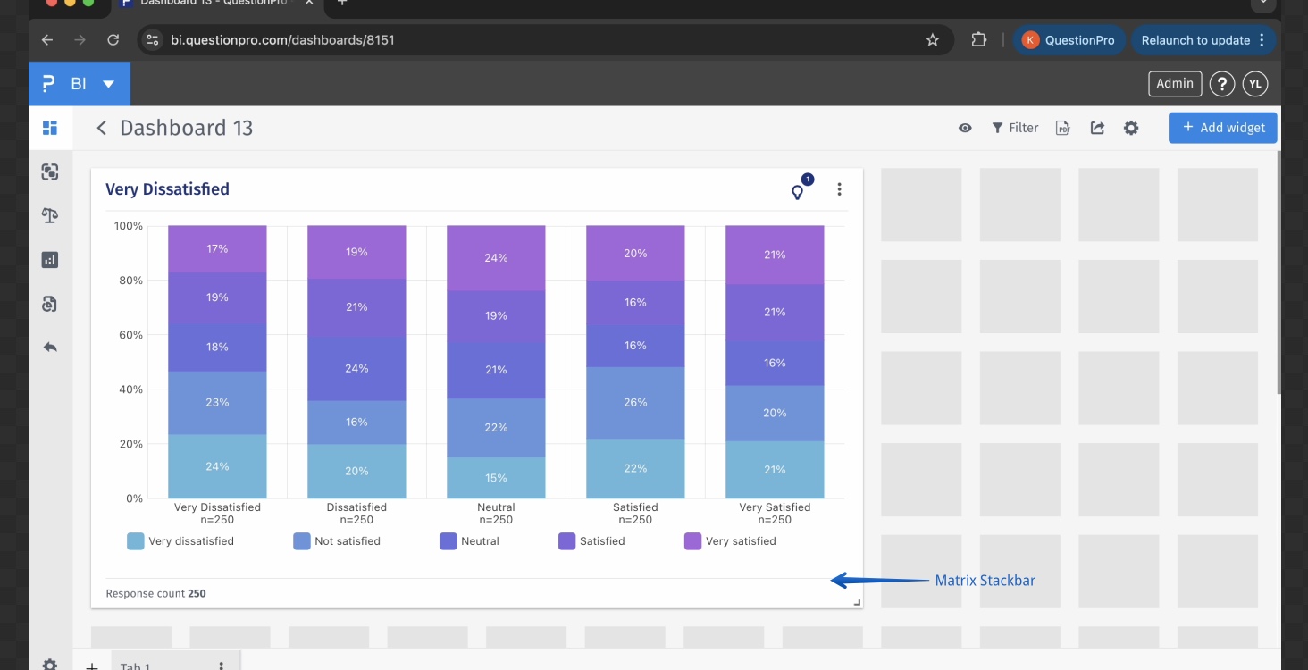The height and width of the screenshot is (670, 1308).
Task: Select the comparison (scales) tool in the sidebar
Action: pos(50,215)
